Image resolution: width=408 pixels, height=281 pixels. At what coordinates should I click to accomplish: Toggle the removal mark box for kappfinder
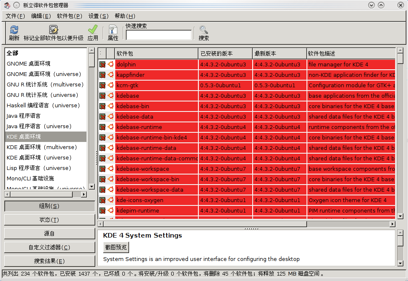(x=102, y=75)
